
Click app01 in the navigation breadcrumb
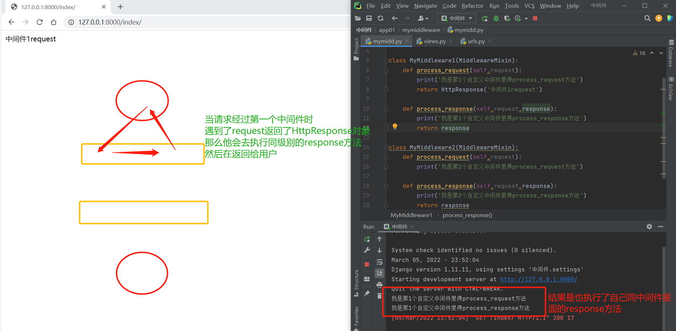coord(387,30)
